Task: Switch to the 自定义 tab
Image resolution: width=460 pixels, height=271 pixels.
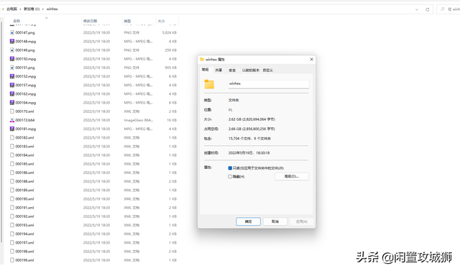Action: point(268,70)
